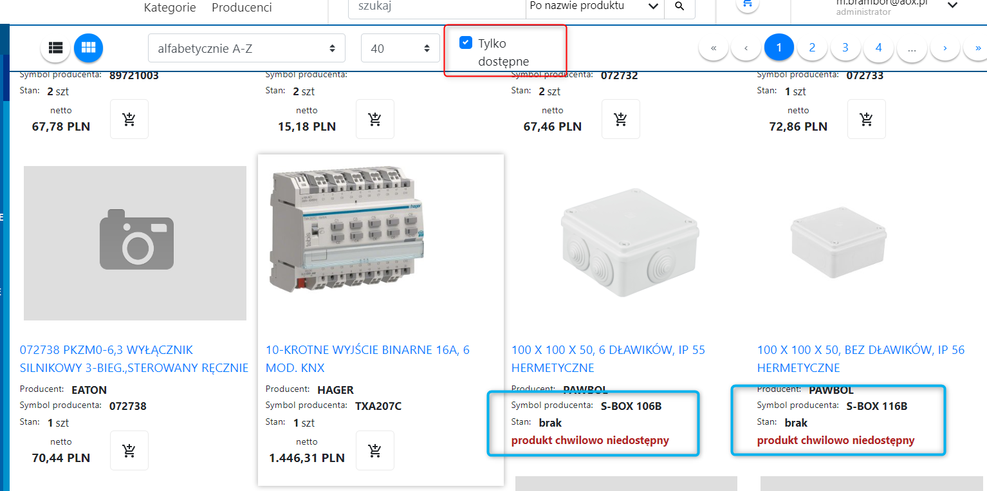The image size is (987, 491).
Task: Add HAGER TXA207C to cart
Action: click(x=375, y=450)
